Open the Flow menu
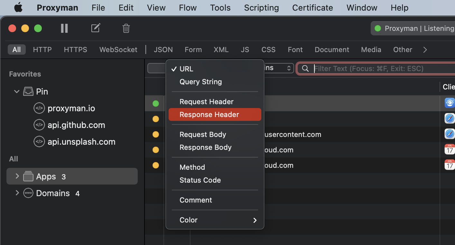Viewport: 455px width, 245px height. pyautogui.click(x=188, y=8)
